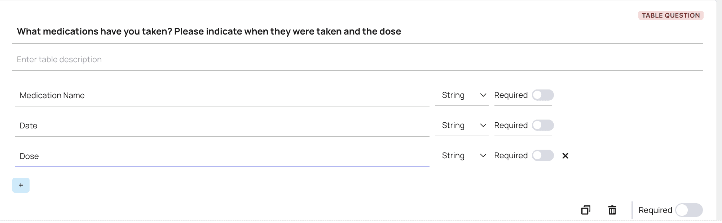Edit the Medication Name column field
The height and width of the screenshot is (223, 722).
click(x=216, y=96)
